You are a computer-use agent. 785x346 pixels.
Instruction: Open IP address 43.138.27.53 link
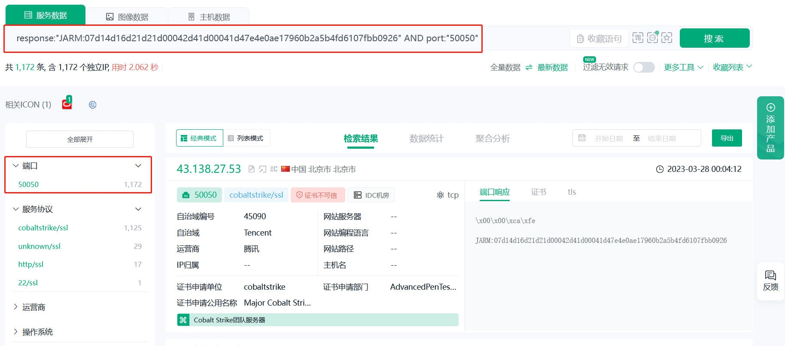(209, 169)
